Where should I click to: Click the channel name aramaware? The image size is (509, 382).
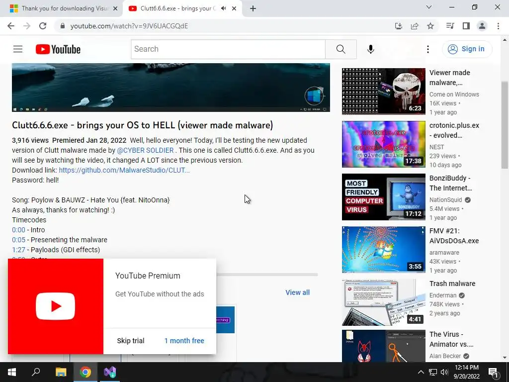(444, 252)
